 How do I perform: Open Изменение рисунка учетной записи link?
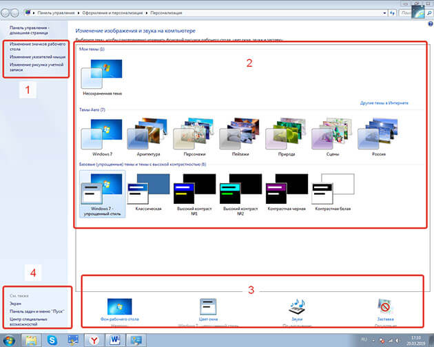(37, 67)
